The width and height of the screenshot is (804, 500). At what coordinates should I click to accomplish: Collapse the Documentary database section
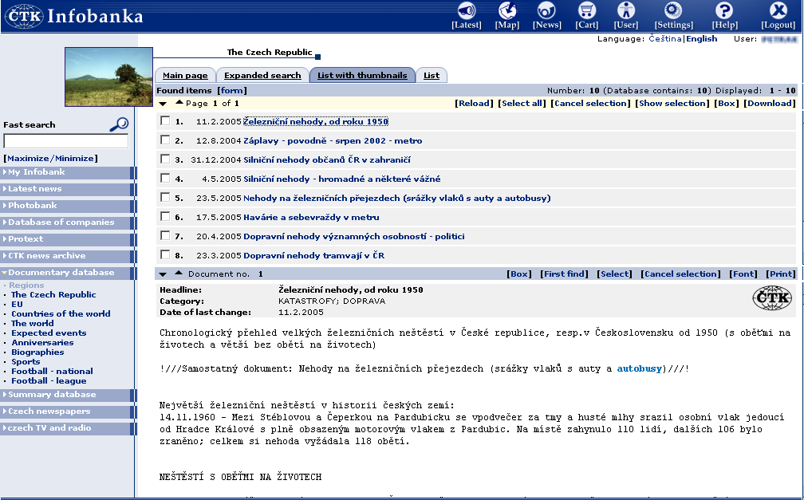(x=67, y=273)
